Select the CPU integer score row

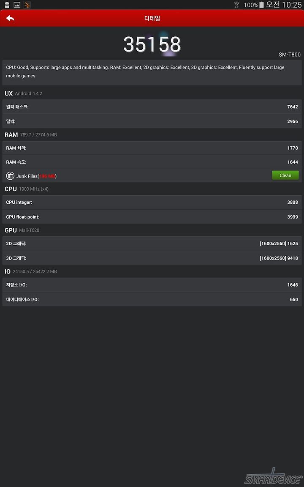152,202
